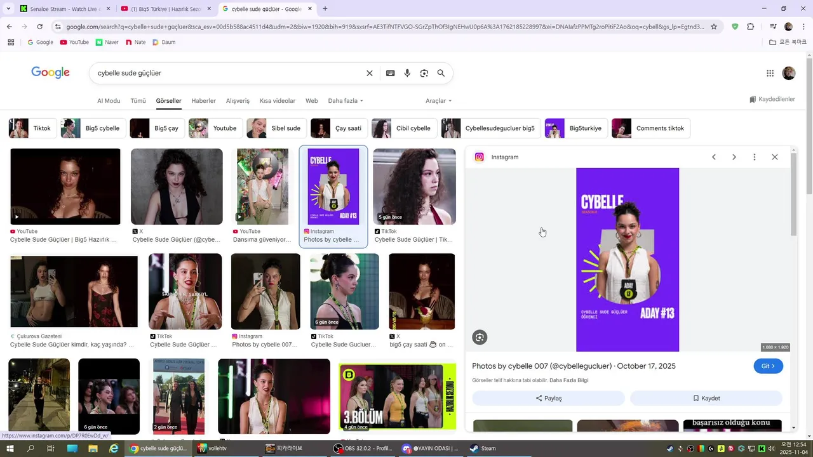
Task: Submit search with the magnifier icon
Action: point(441,73)
